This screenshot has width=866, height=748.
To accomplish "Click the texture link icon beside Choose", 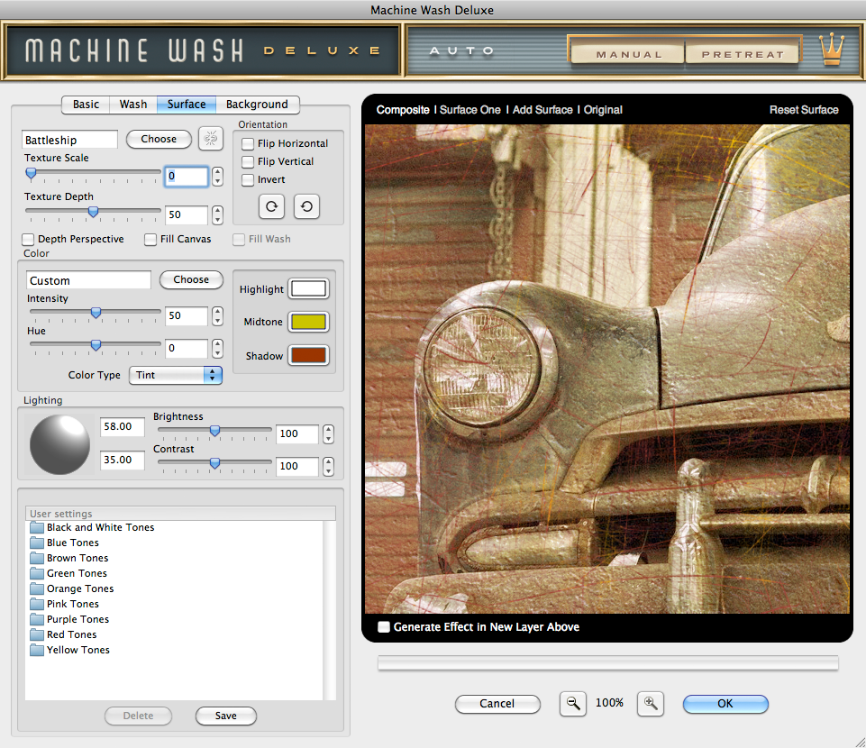I will click(x=211, y=138).
